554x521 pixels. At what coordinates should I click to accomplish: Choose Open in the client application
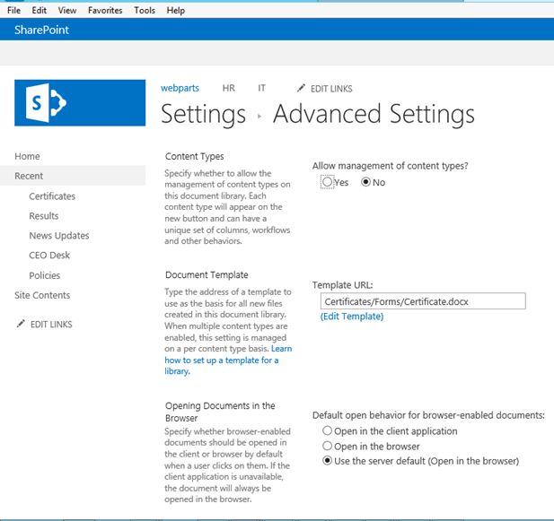click(x=327, y=431)
